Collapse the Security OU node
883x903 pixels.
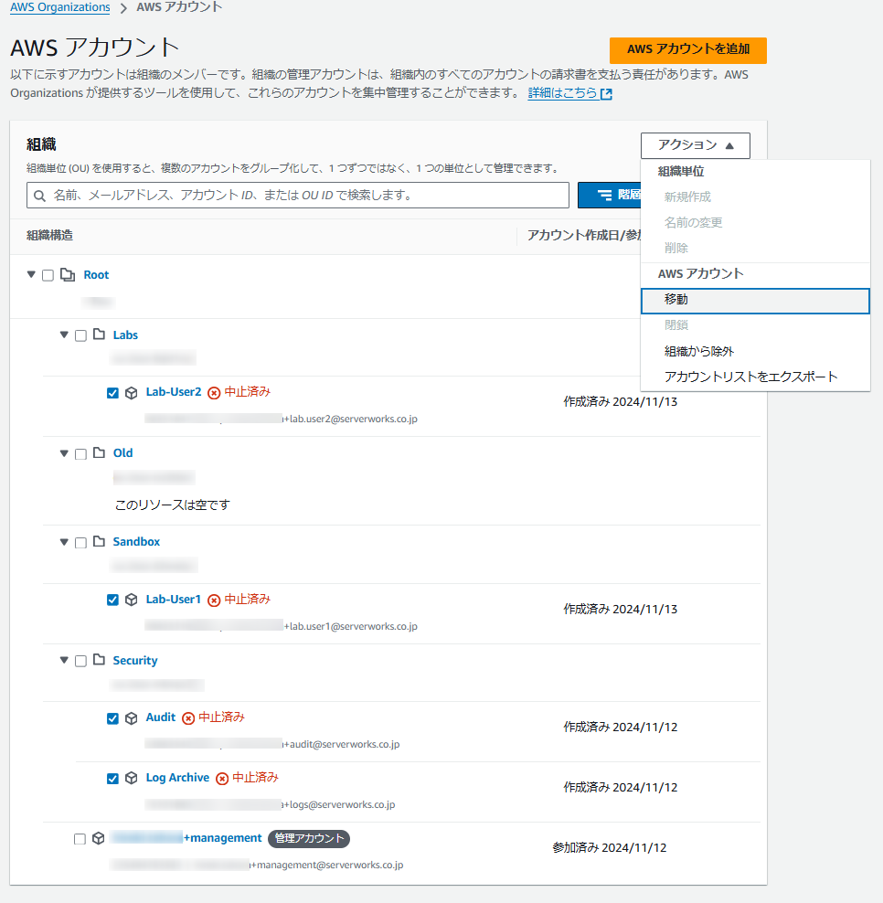point(64,660)
